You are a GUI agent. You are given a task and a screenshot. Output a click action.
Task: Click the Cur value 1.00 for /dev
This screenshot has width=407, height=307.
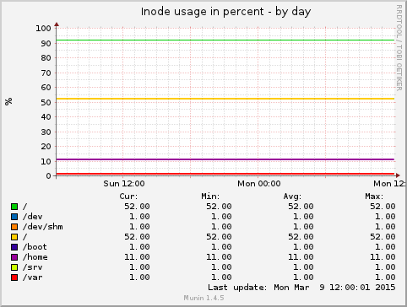139,217
